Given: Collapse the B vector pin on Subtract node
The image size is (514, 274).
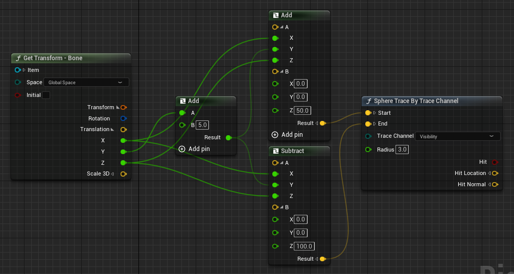Looking at the screenshot, I should [x=282, y=207].
